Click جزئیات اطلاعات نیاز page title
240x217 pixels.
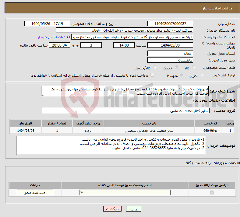coord(217,8)
